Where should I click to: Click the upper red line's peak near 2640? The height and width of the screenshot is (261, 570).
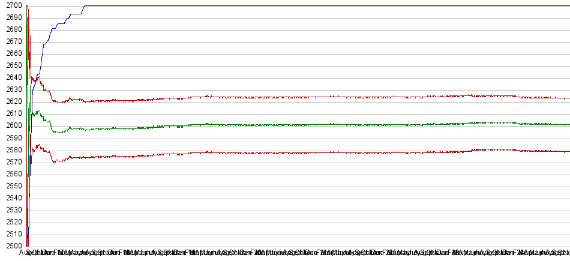(x=38, y=77)
